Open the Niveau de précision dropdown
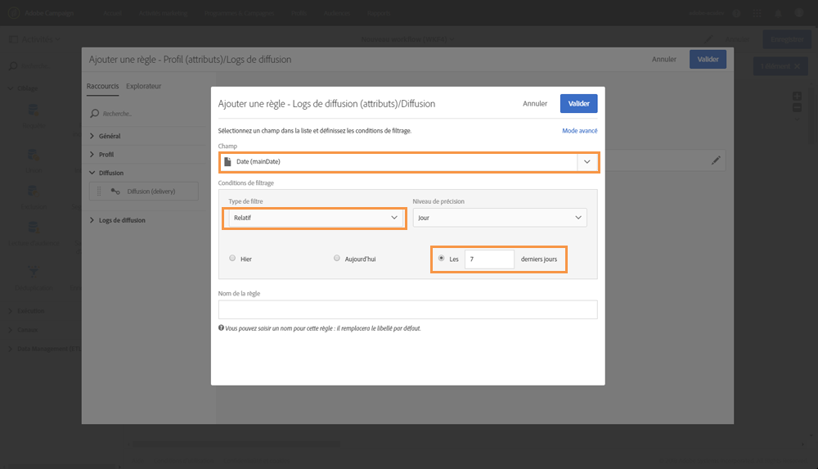 500,218
